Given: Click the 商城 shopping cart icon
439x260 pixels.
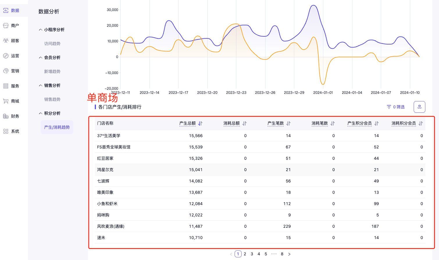Looking at the screenshot, I should click(6, 101).
